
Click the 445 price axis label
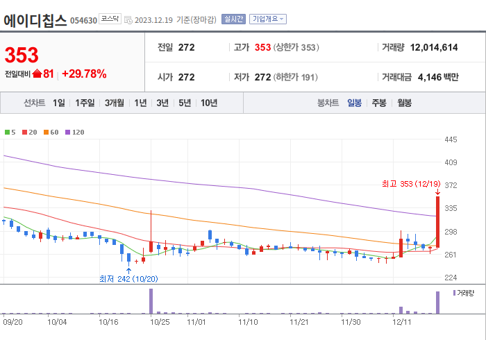[x=451, y=139]
